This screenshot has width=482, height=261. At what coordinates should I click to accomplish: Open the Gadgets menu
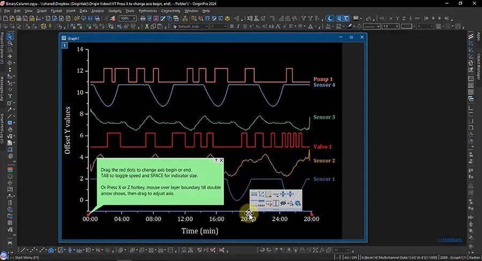coord(114,11)
